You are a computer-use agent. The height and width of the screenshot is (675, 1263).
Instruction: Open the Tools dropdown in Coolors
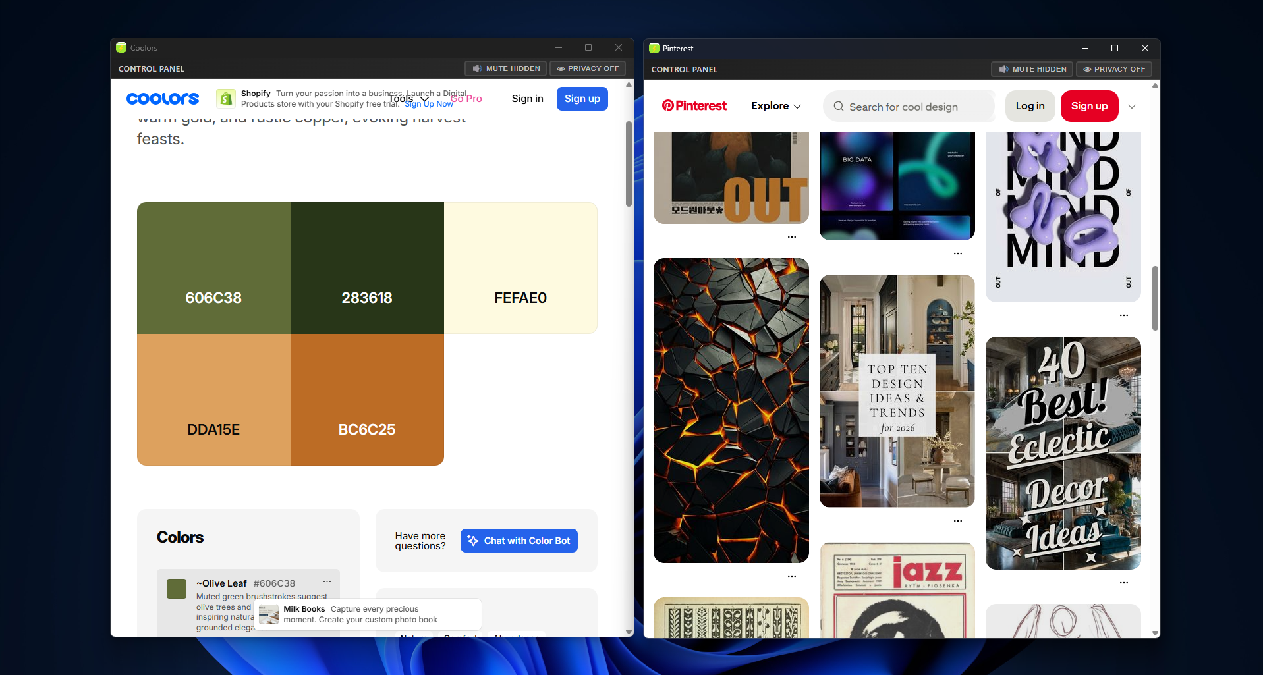(x=407, y=98)
